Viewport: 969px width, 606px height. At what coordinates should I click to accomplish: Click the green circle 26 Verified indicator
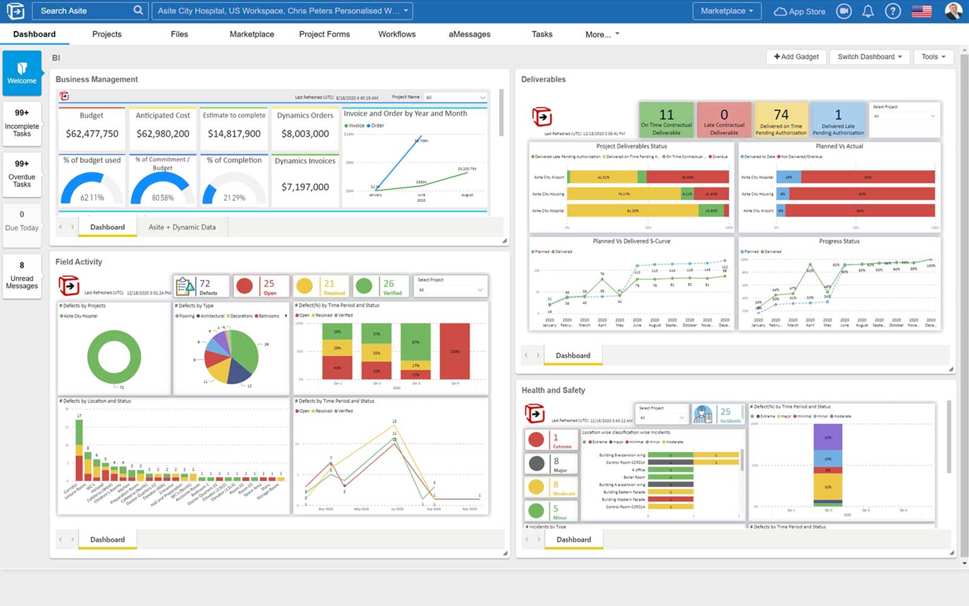click(x=364, y=285)
